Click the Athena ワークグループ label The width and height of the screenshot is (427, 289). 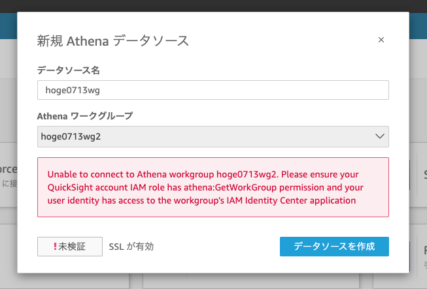[x=85, y=116]
